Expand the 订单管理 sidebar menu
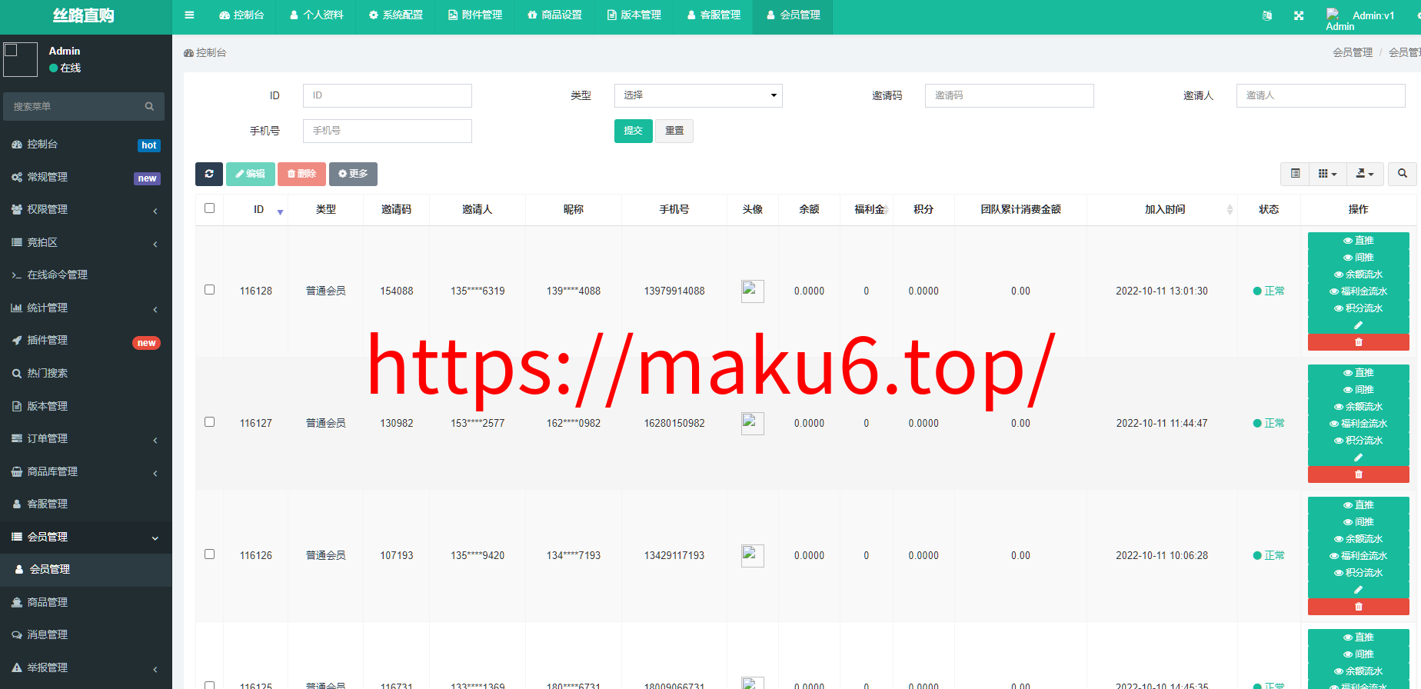 click(86, 438)
